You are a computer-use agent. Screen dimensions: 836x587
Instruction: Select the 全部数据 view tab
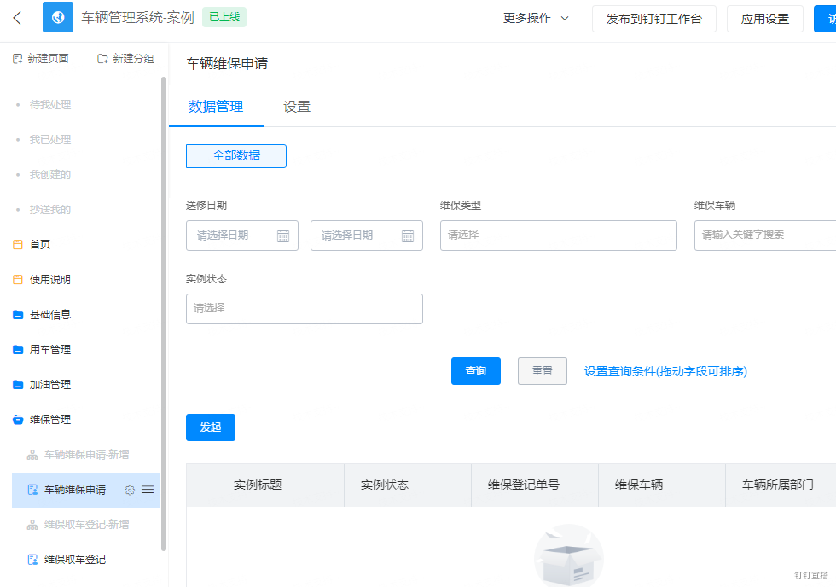236,155
